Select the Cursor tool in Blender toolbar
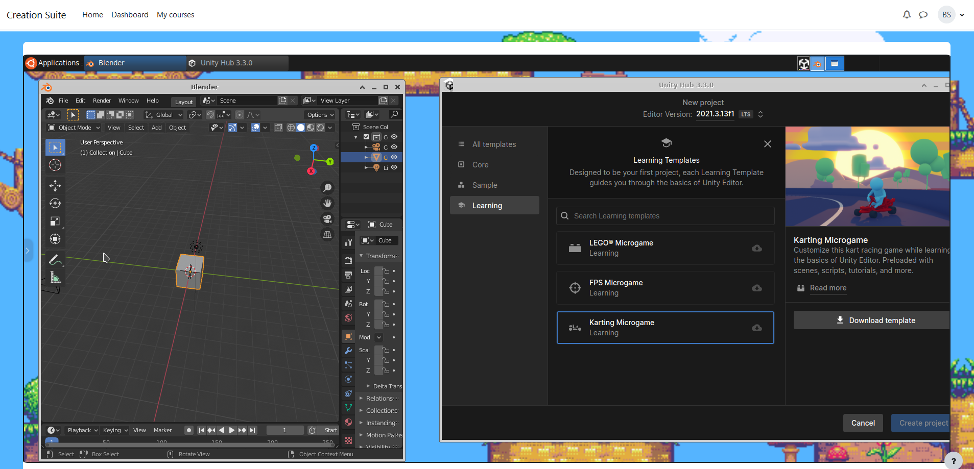974x469 pixels. tap(55, 165)
